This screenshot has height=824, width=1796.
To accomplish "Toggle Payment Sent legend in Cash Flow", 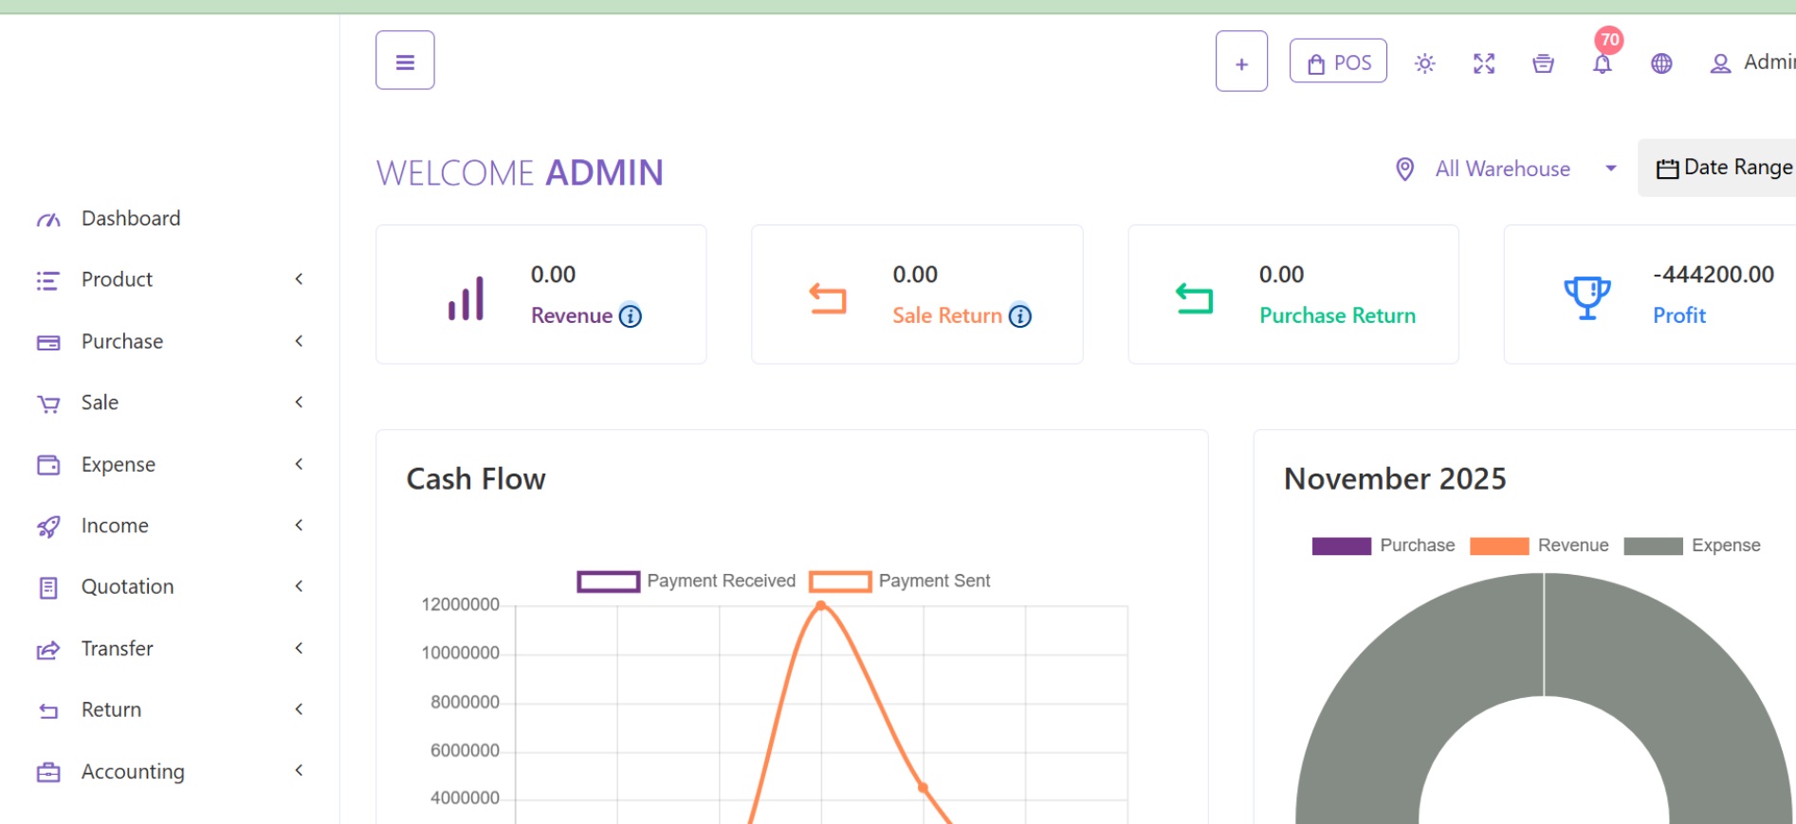I will coord(900,581).
